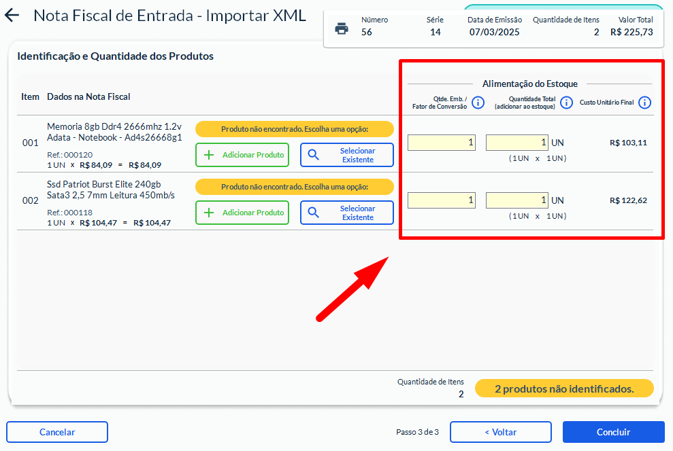Click the warning banner for item 001
The width and height of the screenshot is (673, 451).
coord(295,129)
